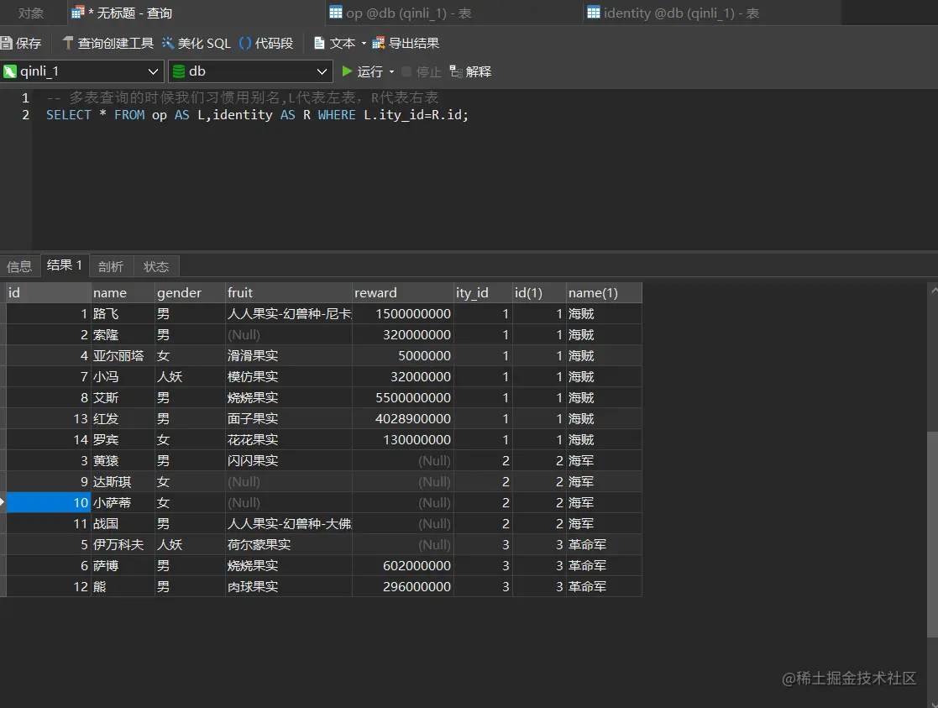Viewport: 938px width, 708px height.
Task: Run the query with green play icon
Action: point(346,71)
